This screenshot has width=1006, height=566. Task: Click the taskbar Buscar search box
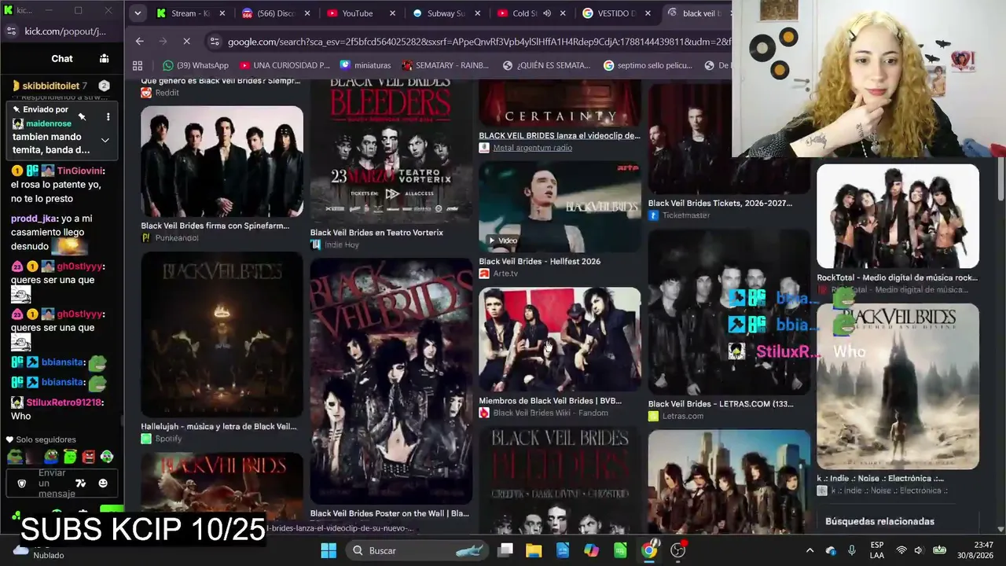coord(417,550)
